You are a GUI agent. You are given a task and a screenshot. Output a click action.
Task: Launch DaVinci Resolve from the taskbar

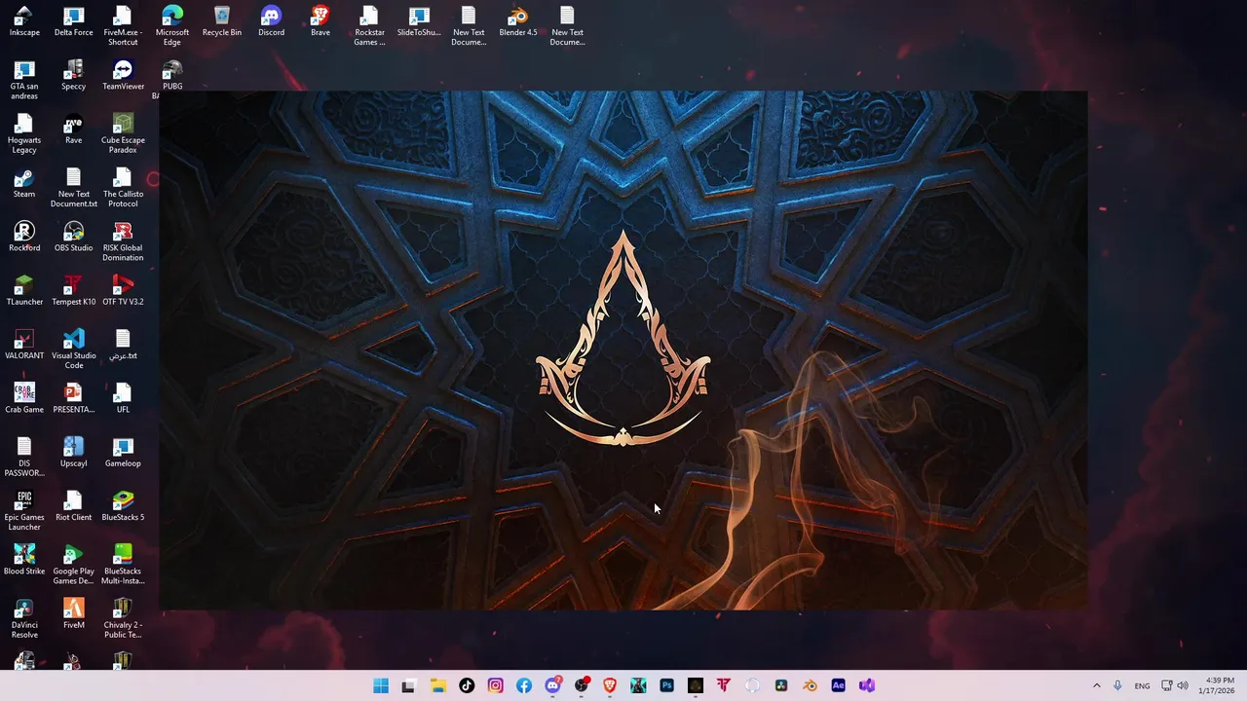click(780, 685)
